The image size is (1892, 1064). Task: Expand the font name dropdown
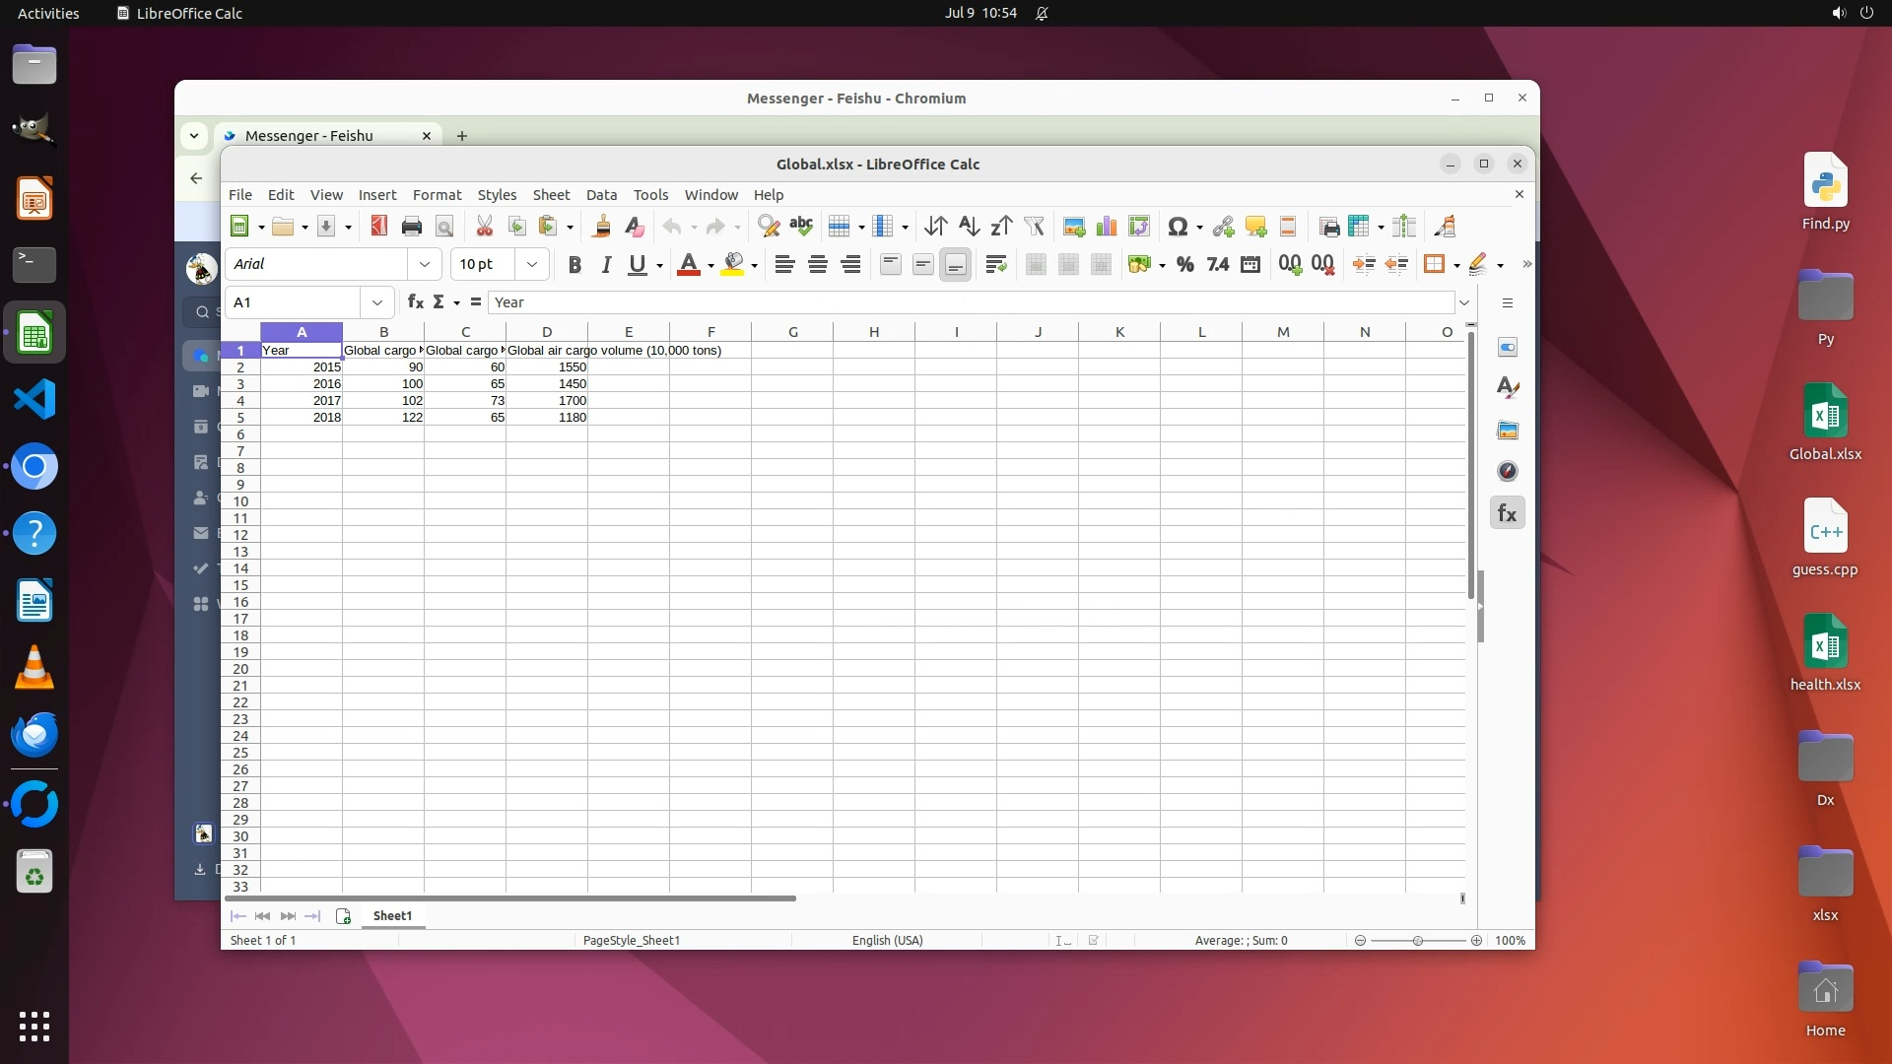[425, 264]
